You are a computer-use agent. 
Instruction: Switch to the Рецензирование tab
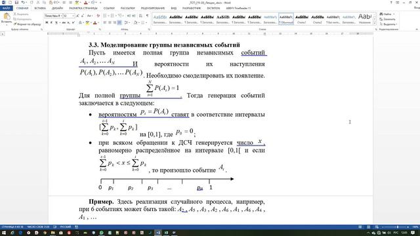coord(153,9)
